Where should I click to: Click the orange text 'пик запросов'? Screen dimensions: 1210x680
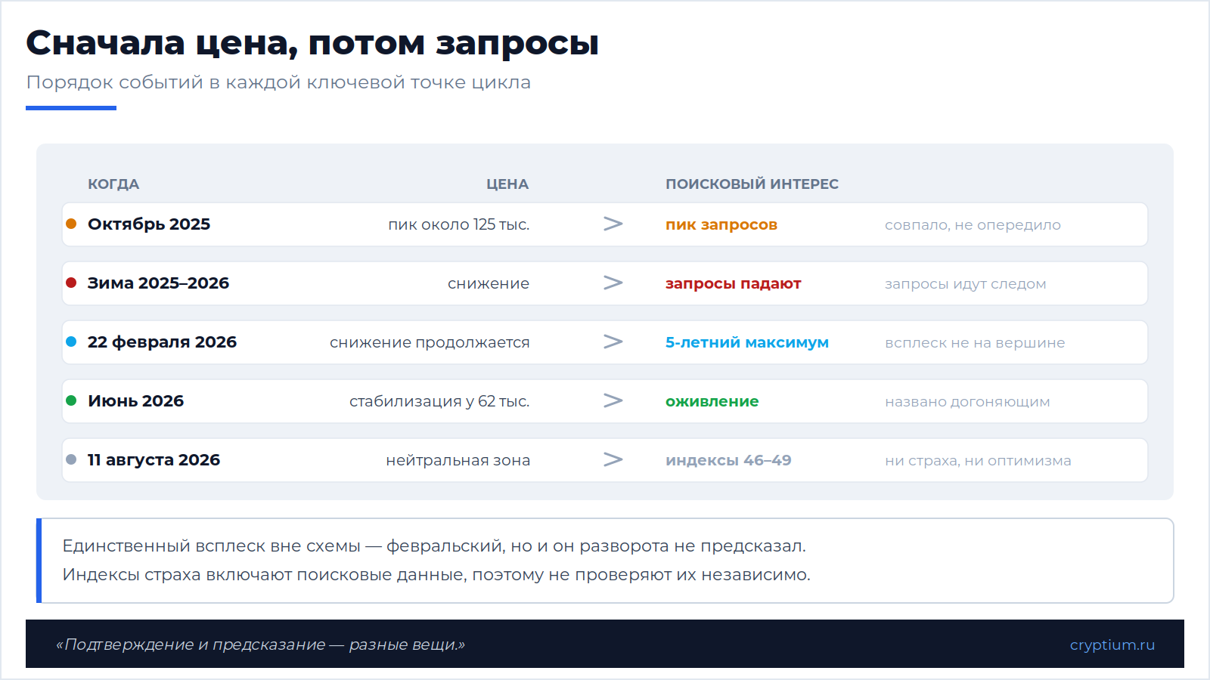pyautogui.click(x=721, y=224)
